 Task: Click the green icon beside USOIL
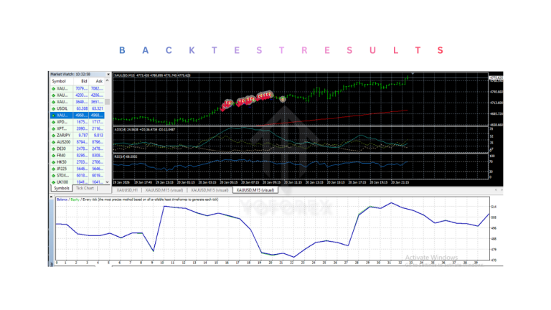point(52,108)
